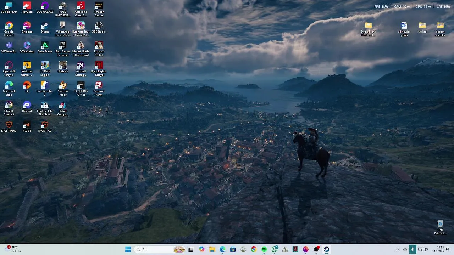Select the Steam desktop shortcut

pyautogui.click(x=45, y=28)
